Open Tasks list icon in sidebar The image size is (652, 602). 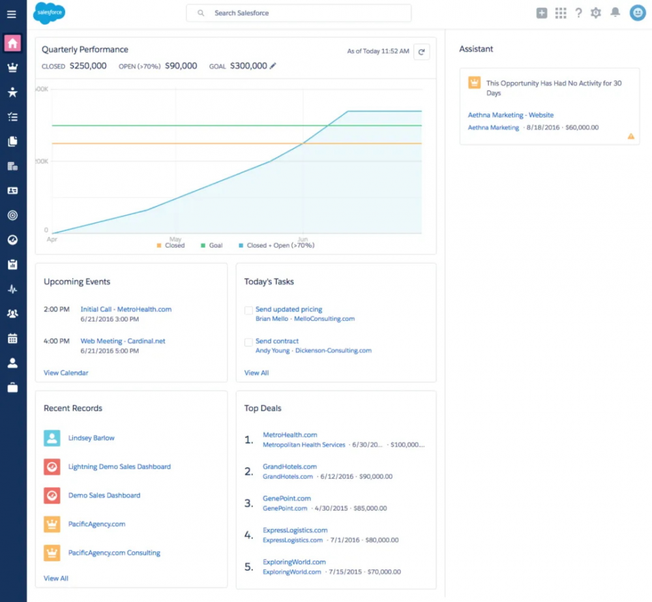click(12, 117)
